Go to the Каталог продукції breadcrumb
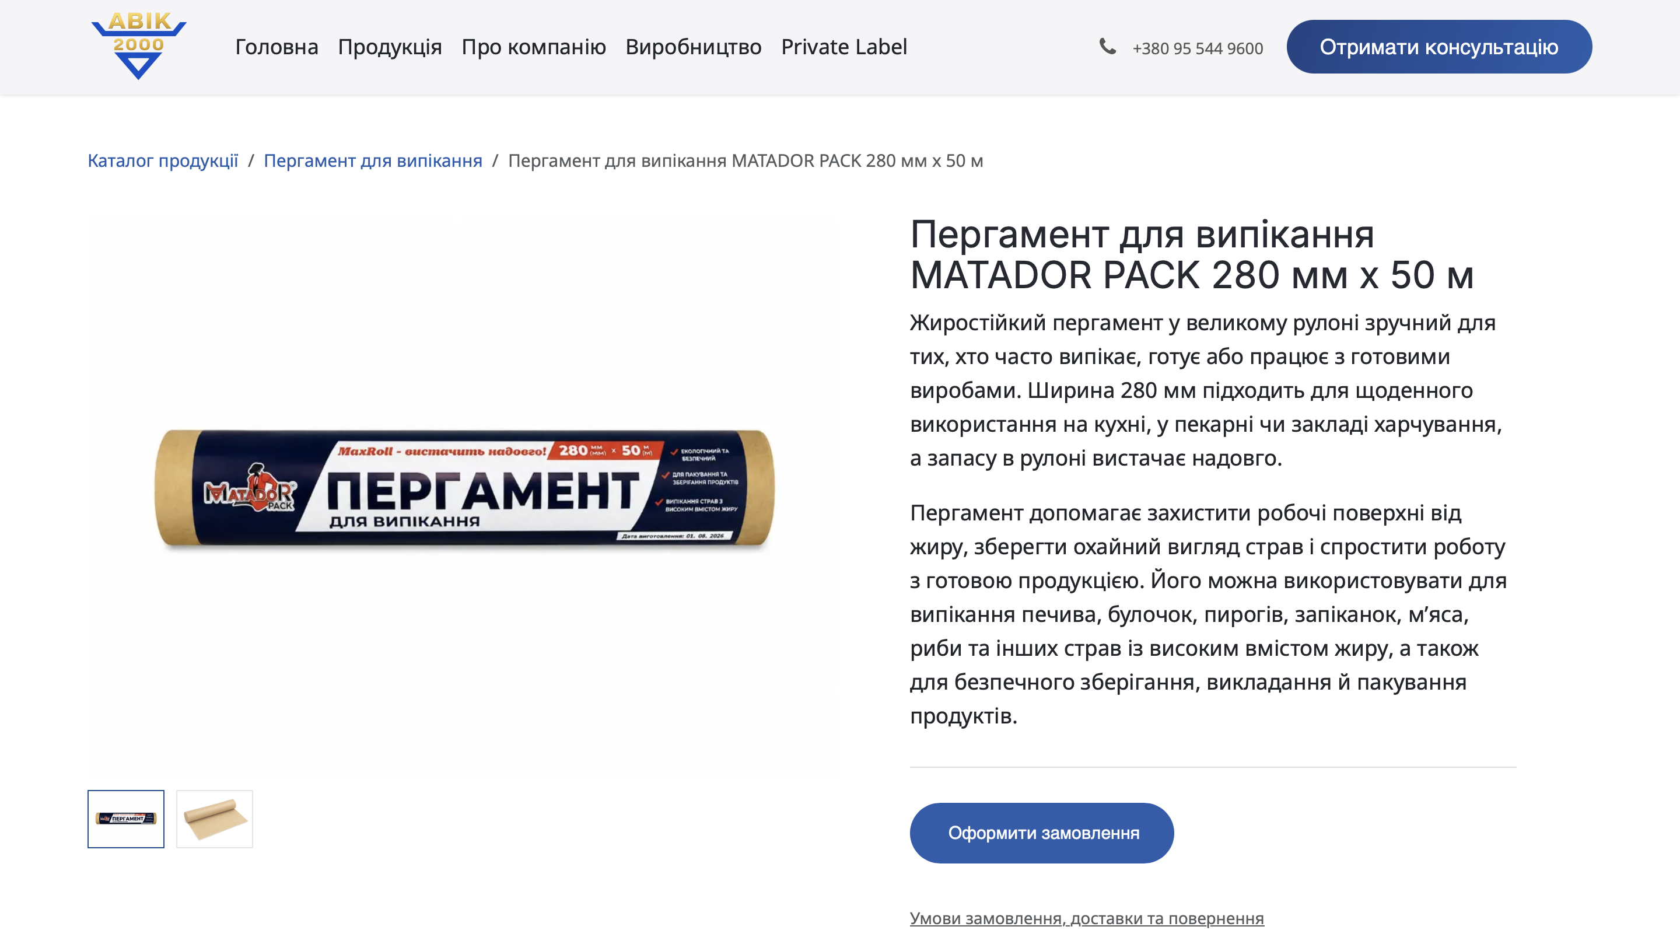The height and width of the screenshot is (944, 1680). (x=163, y=160)
